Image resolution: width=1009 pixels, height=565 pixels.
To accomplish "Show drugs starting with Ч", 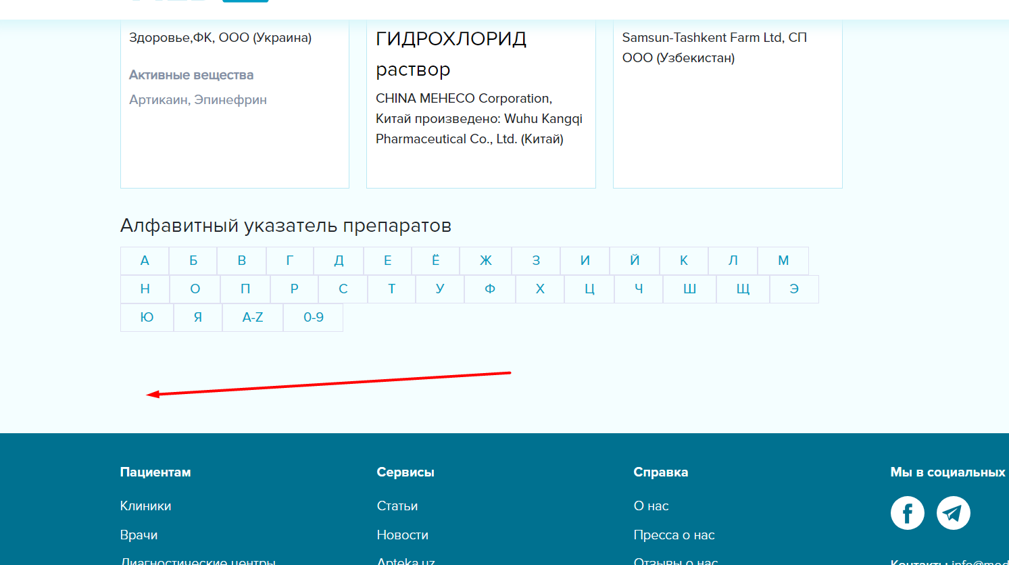I will pyautogui.click(x=639, y=289).
